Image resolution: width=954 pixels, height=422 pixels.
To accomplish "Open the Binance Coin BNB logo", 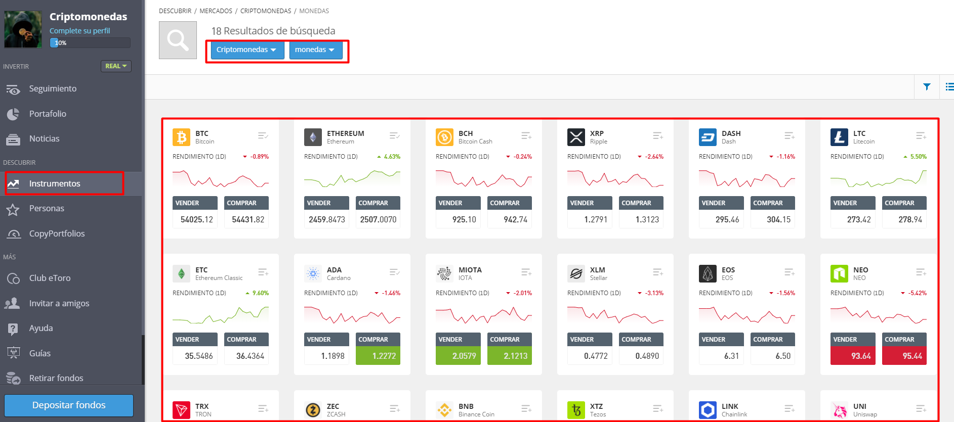I will (444, 410).
